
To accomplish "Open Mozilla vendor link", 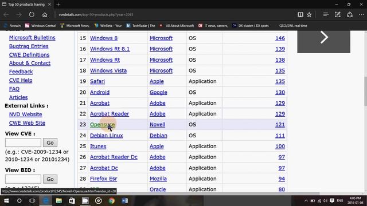I will (158, 179).
